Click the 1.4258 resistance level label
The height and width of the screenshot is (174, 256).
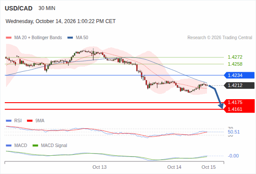click(x=235, y=64)
